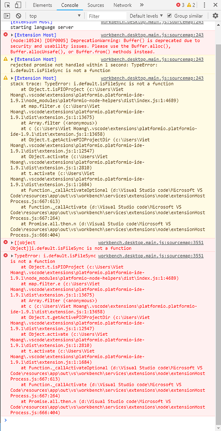Open the DevTools three-dot menu

pos(205,5)
